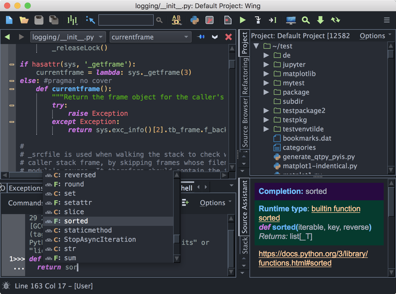Choose 'staticmethod' from completion list
The width and height of the screenshot is (396, 294).
[x=108, y=230]
